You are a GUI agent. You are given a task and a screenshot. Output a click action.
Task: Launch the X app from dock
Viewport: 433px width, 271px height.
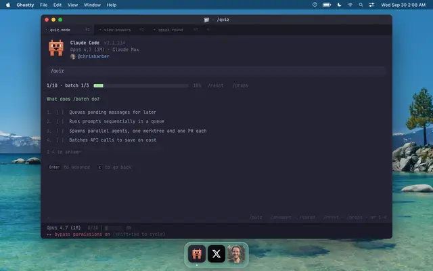pyautogui.click(x=216, y=253)
